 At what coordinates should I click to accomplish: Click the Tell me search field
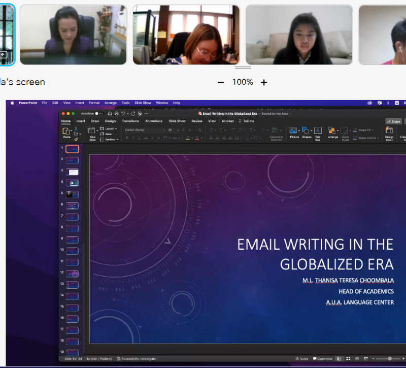pos(247,121)
